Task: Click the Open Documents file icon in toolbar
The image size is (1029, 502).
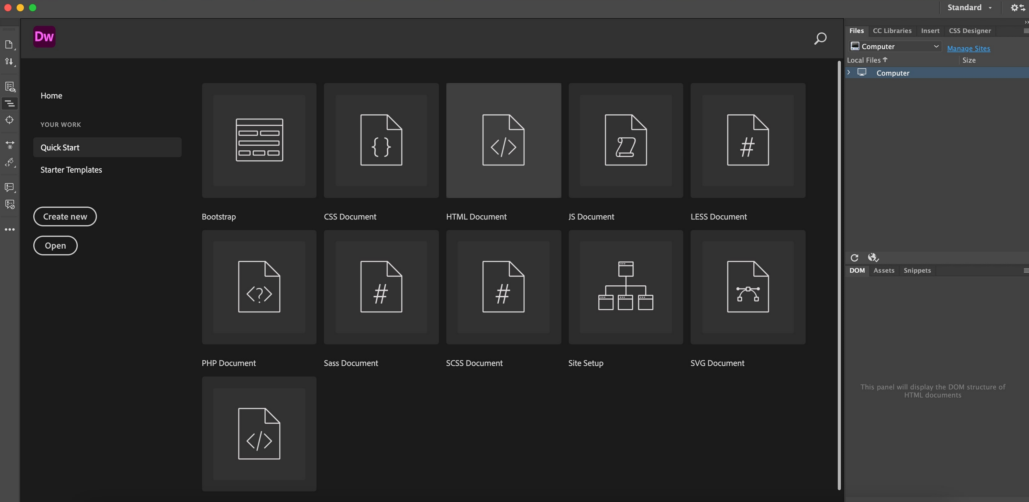Action: coord(9,44)
